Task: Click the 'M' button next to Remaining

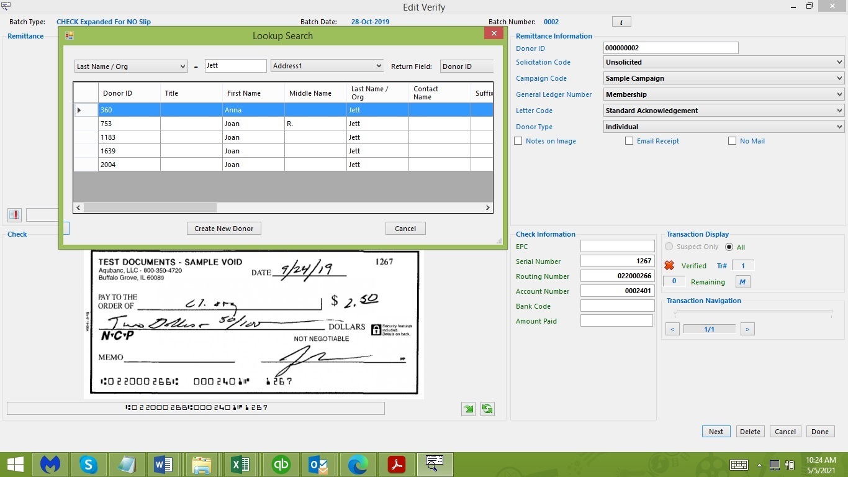Action: [x=742, y=281]
